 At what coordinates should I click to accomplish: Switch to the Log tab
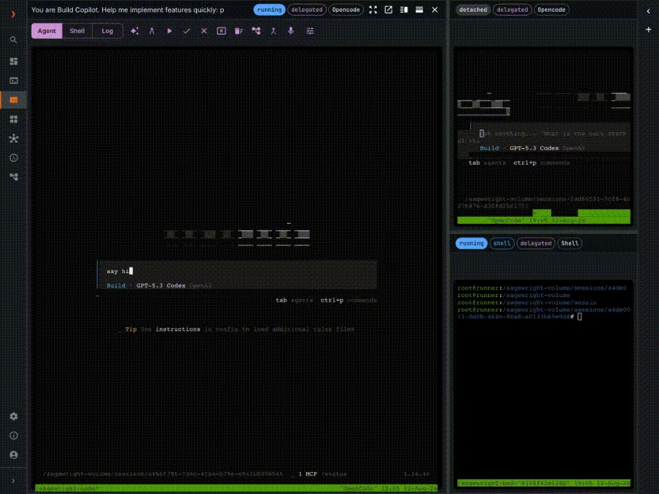click(107, 31)
